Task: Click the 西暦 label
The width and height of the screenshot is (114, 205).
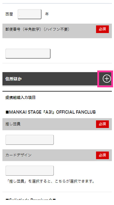Action: point(9,14)
